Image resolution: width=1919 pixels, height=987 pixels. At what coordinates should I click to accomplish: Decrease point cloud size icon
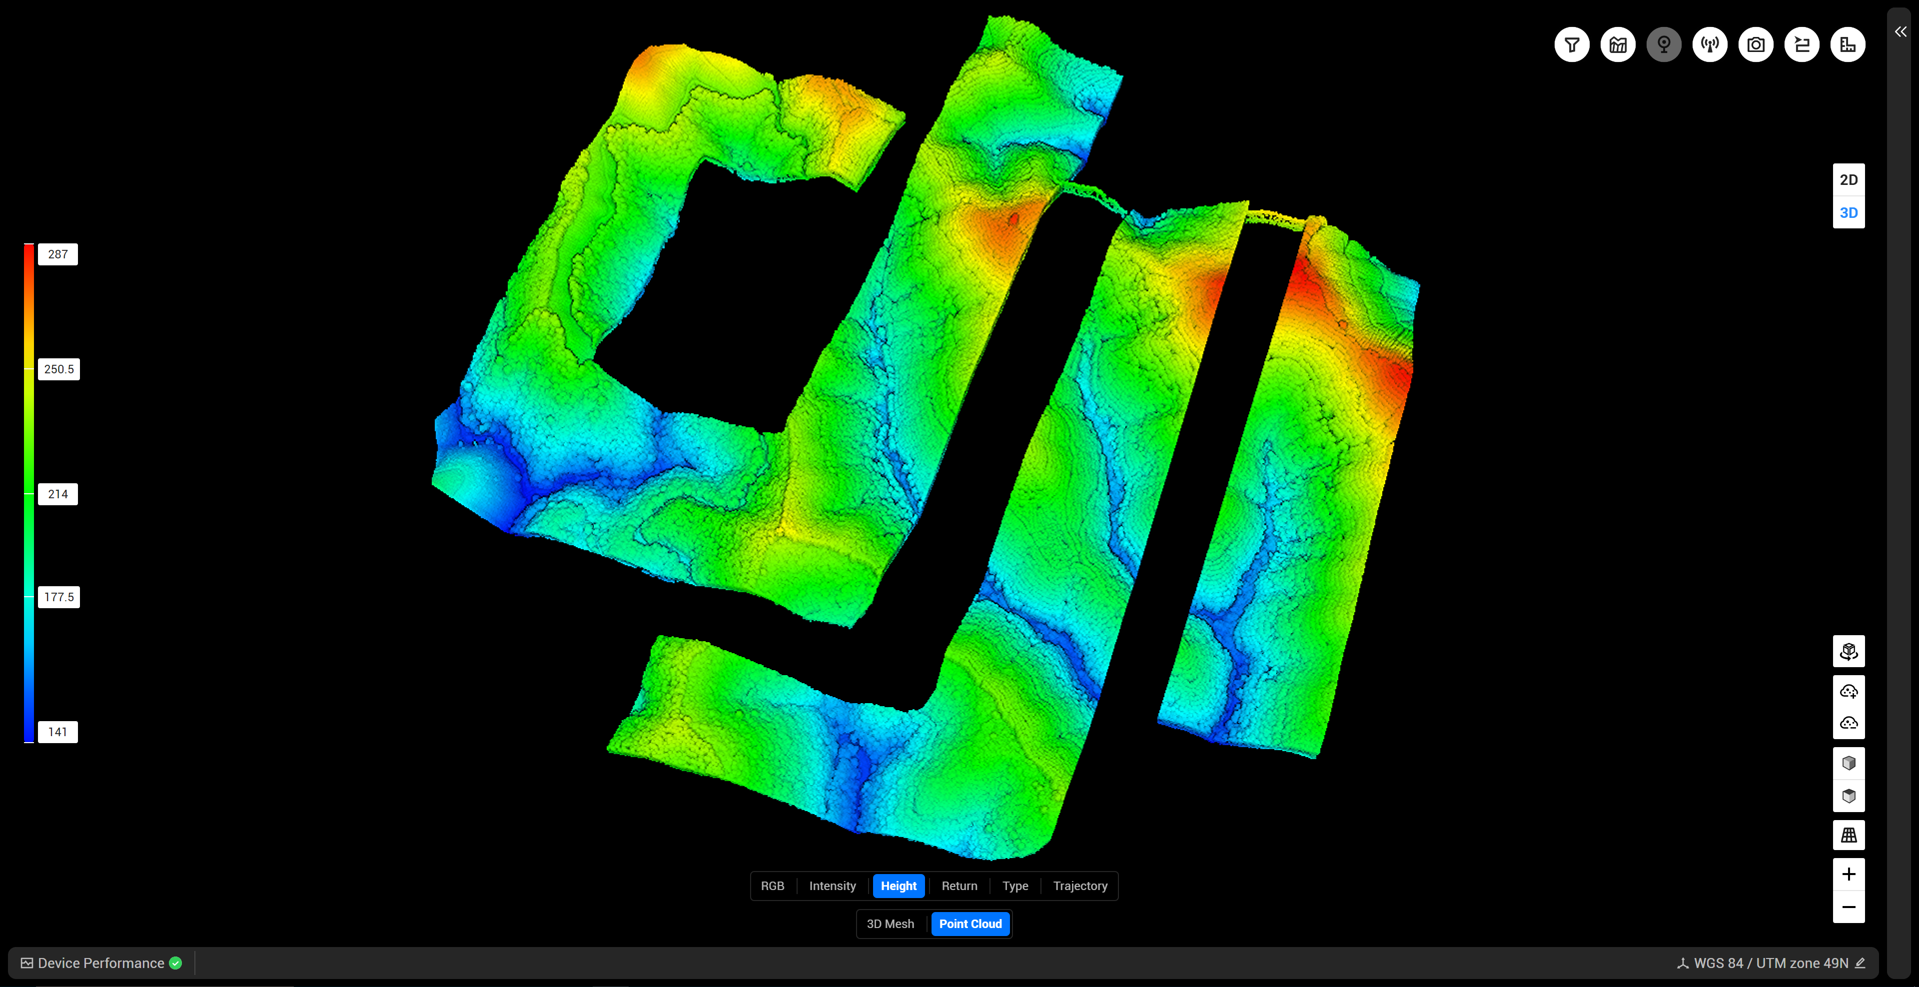1848,723
